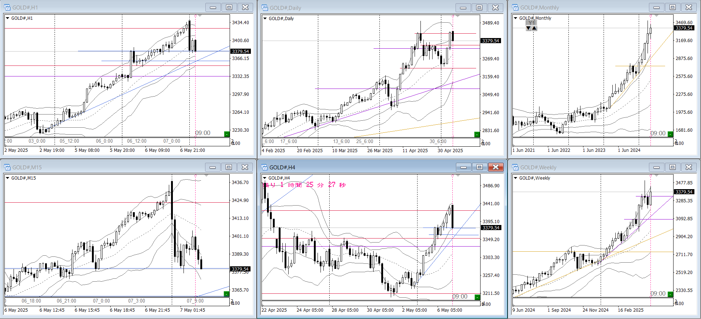Screen dimensions: 701x319
Task: Open the dropdown triangle beside GOLD#,M15 label
Action: pos(8,178)
